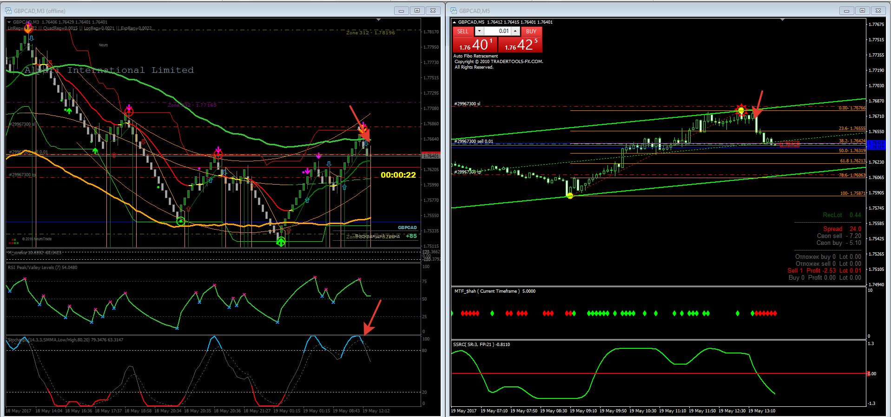Select the yellow starburst at the Fibo 100 low
Image resolution: width=891 pixels, height=417 pixels.
(x=570, y=196)
